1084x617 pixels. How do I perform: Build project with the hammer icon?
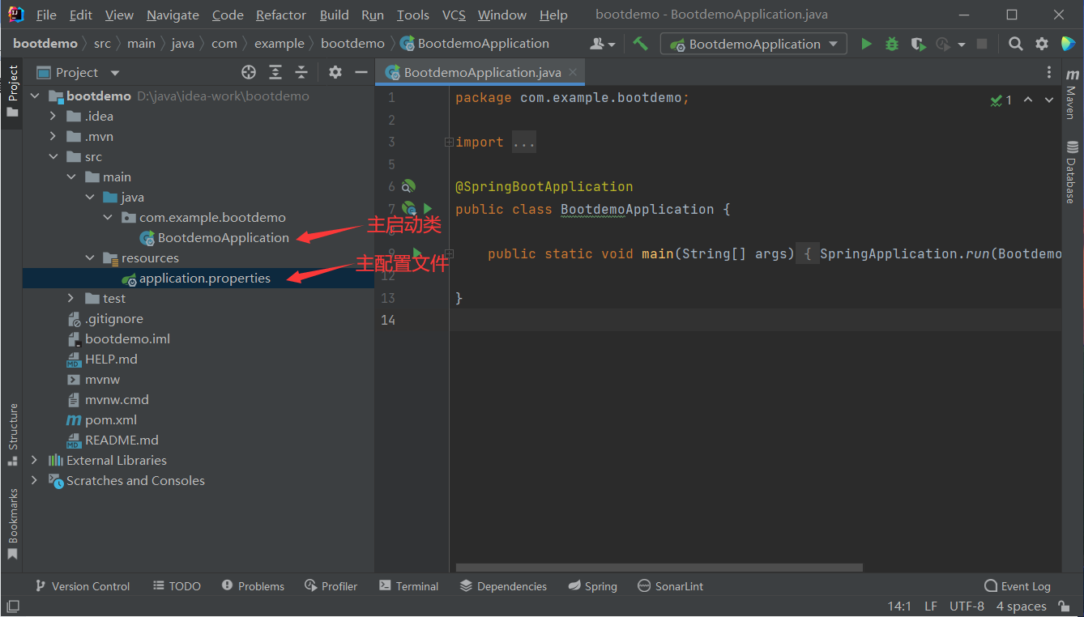[640, 44]
